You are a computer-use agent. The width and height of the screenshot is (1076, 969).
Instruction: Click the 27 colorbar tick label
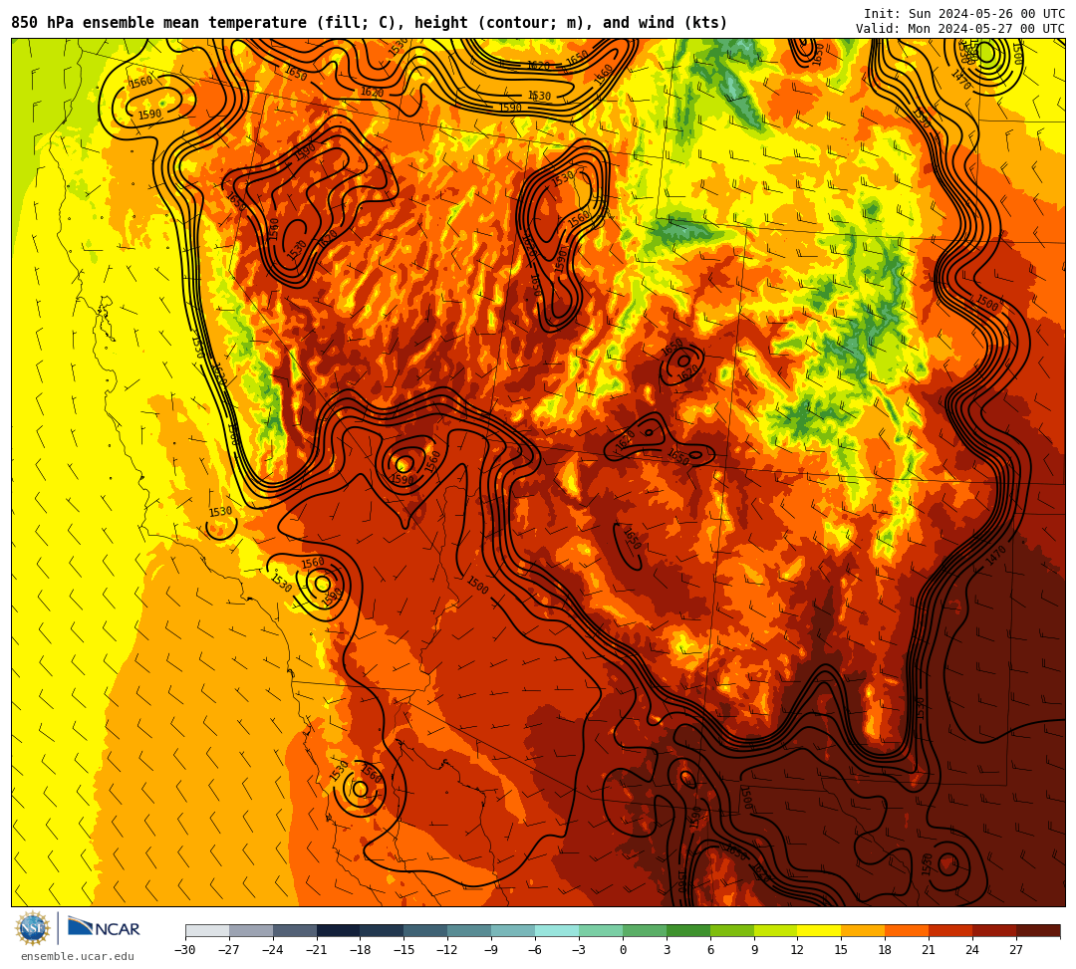pos(1016,950)
